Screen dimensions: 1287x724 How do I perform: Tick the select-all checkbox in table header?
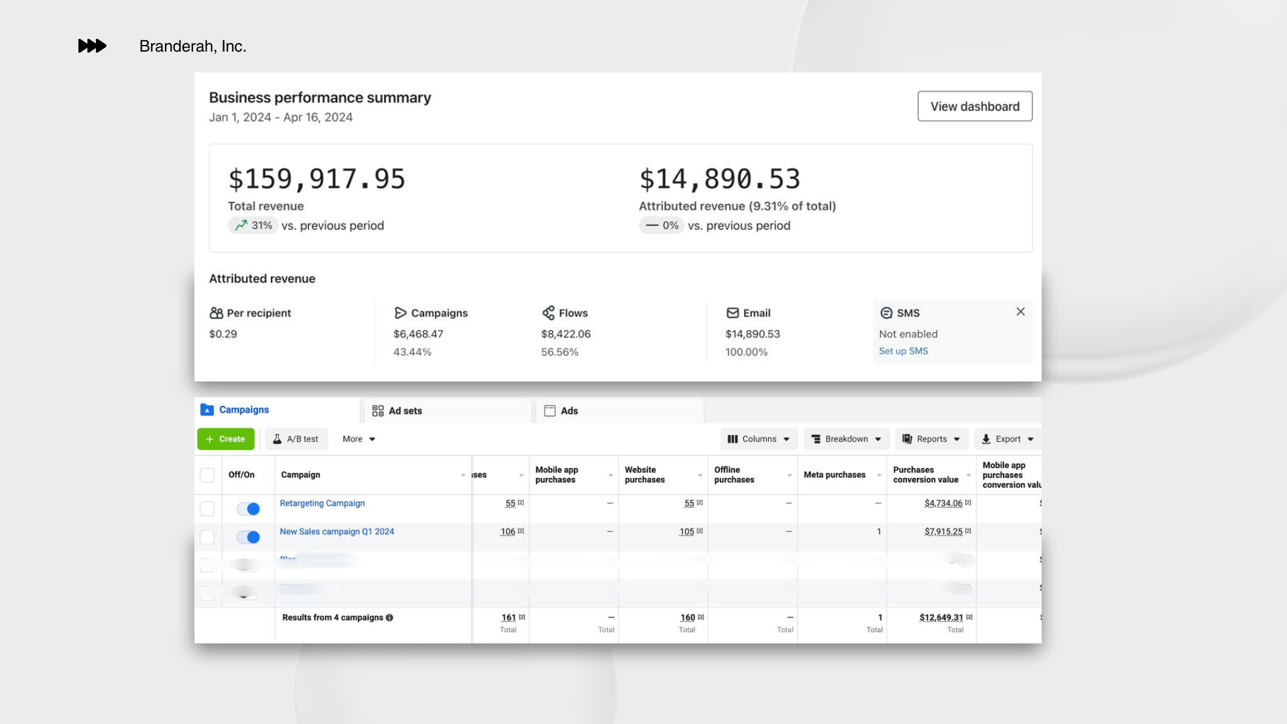click(207, 475)
